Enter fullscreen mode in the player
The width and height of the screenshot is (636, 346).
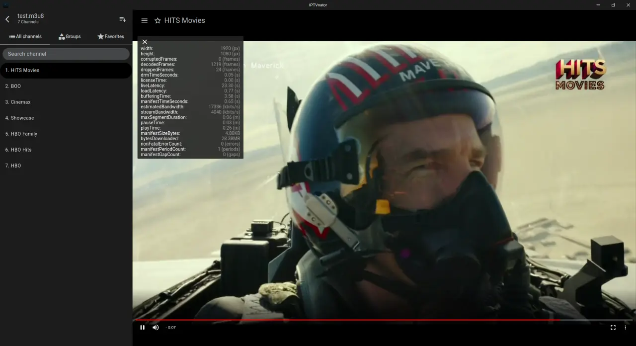(x=613, y=327)
